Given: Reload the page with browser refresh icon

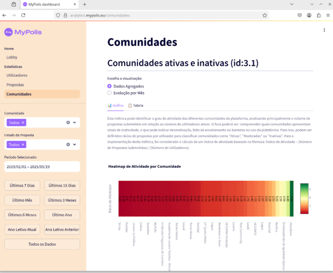Looking at the screenshot, I should tap(23, 15).
